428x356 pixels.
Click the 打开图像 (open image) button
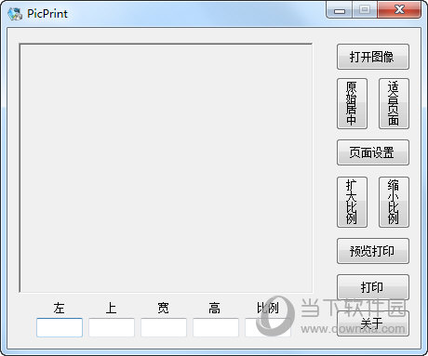(373, 57)
